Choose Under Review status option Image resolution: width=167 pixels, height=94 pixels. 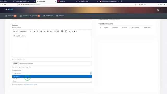pyautogui.click(x=52, y=79)
